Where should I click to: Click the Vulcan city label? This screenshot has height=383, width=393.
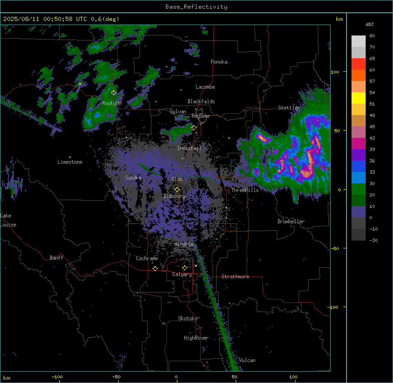pyautogui.click(x=247, y=360)
